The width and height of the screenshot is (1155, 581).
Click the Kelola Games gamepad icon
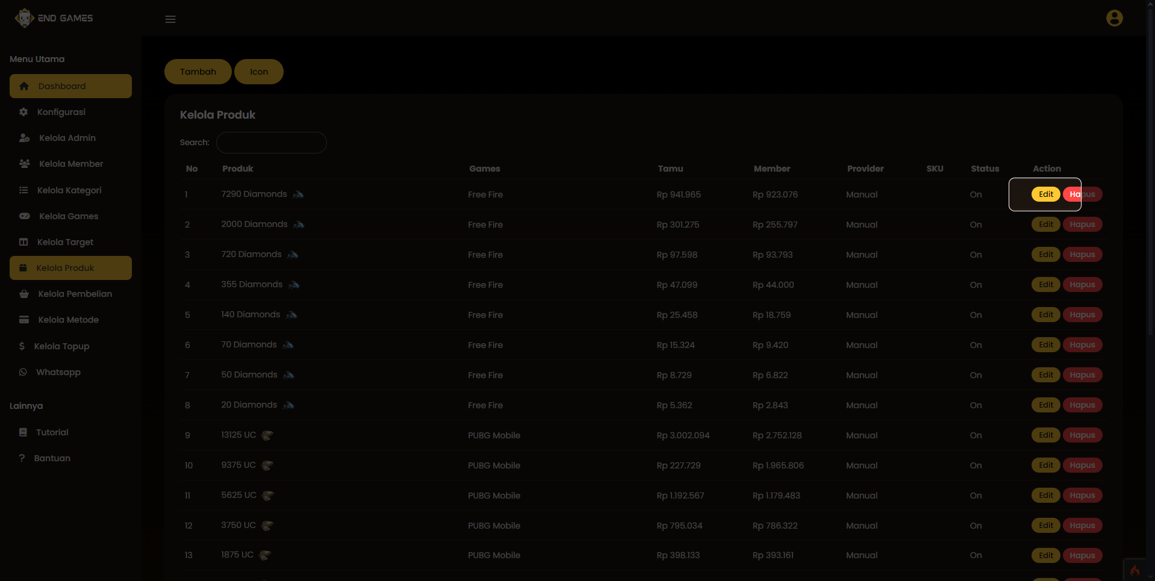24,216
